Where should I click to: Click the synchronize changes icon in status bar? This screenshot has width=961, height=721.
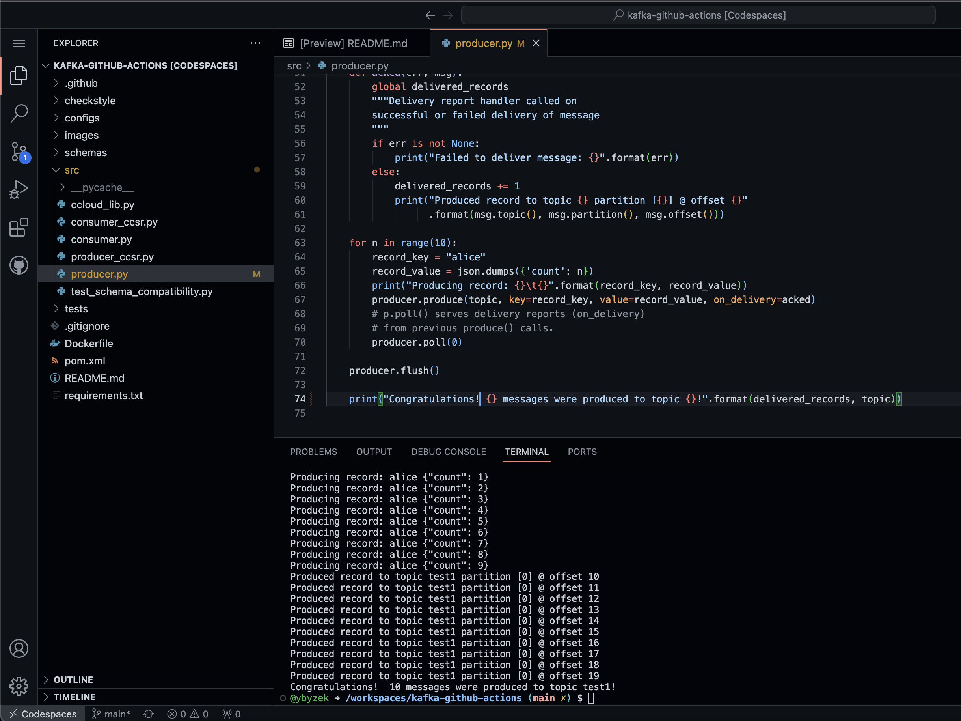[x=149, y=714]
